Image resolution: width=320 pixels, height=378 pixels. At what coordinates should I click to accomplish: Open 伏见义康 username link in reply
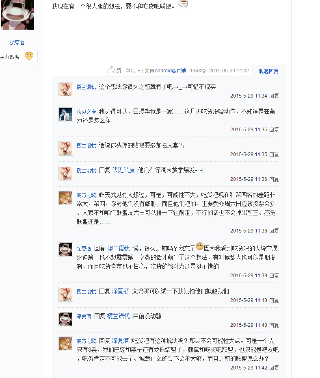click(86, 112)
